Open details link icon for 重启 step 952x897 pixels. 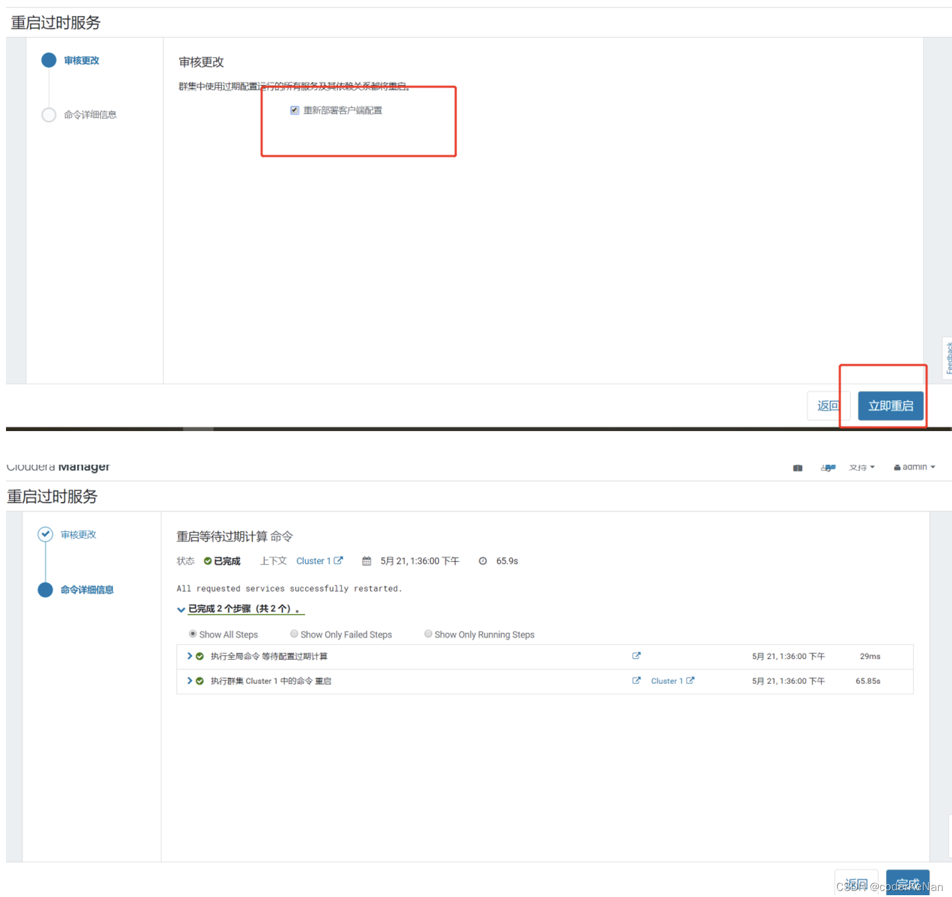click(636, 680)
